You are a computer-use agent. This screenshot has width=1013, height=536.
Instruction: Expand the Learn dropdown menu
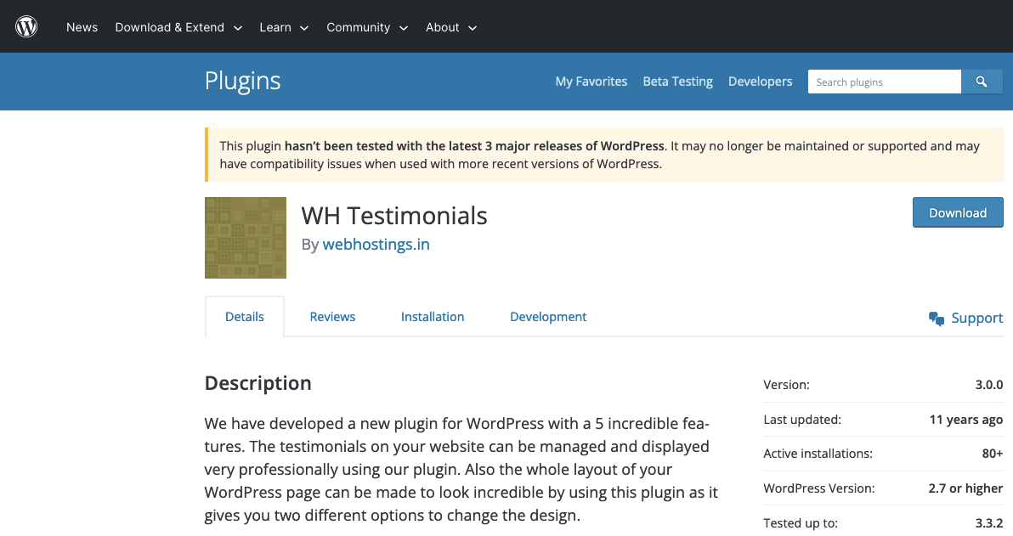point(284,27)
